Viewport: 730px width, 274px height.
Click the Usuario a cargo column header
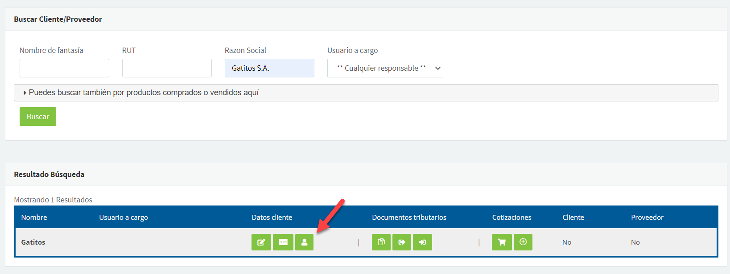pyautogui.click(x=124, y=217)
